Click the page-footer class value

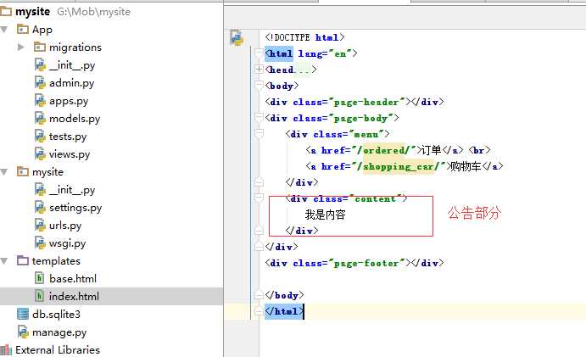pos(366,263)
